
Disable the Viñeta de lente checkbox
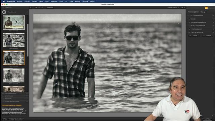pos(190,29)
